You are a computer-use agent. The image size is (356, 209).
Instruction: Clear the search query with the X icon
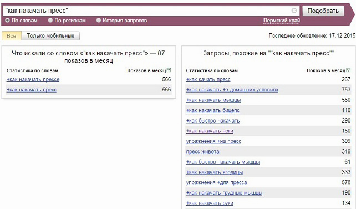(294, 11)
